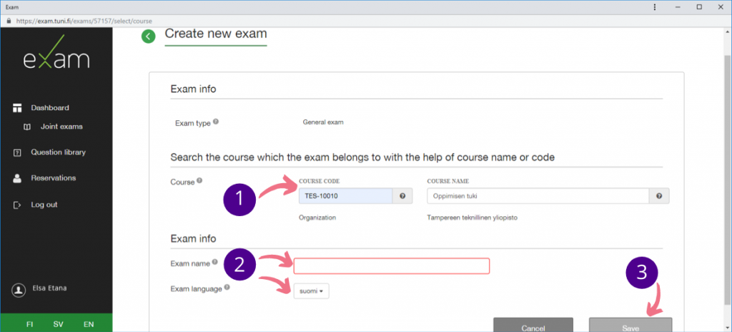Expand the suomi exam language dropdown

311,291
